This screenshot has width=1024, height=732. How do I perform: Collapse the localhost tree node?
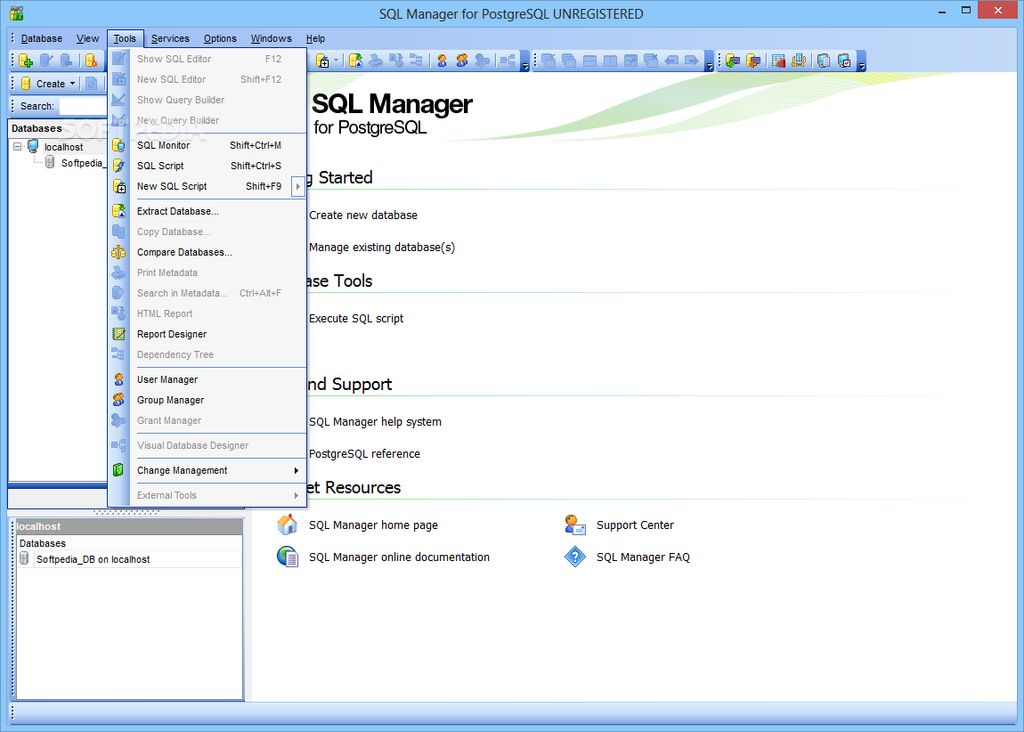point(18,147)
